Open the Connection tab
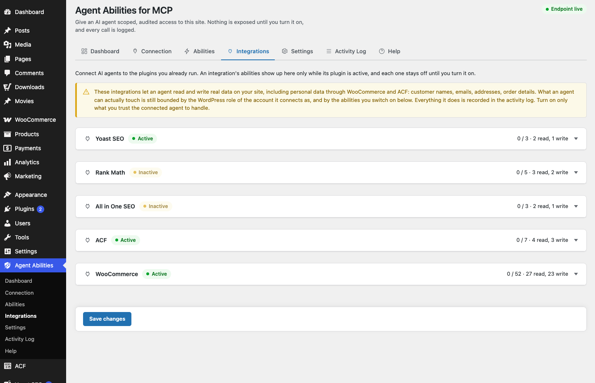595x383 pixels. tap(152, 51)
